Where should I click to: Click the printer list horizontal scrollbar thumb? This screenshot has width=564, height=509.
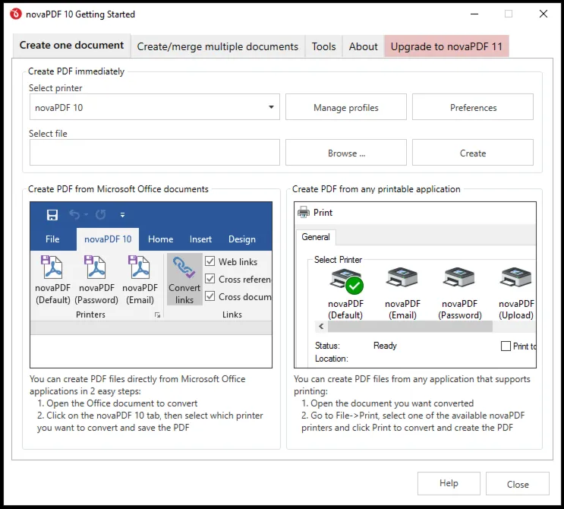coord(410,327)
